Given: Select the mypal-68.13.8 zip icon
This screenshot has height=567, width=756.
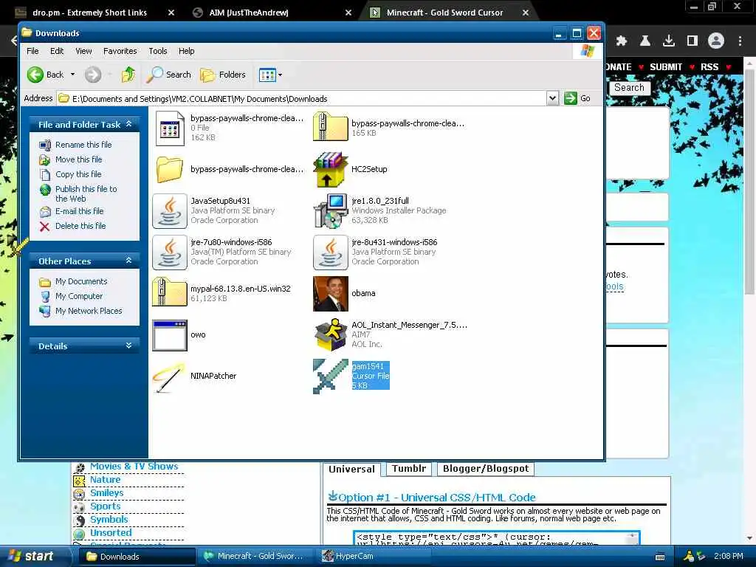Looking at the screenshot, I should [170, 292].
